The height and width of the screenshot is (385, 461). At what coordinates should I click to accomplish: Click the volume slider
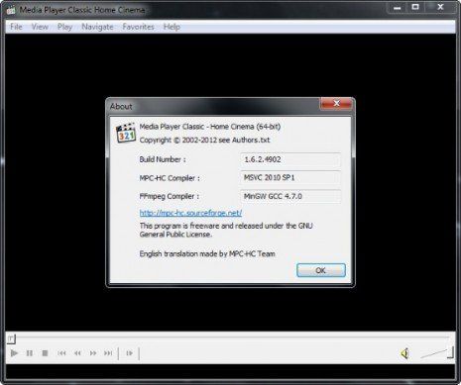437,352
